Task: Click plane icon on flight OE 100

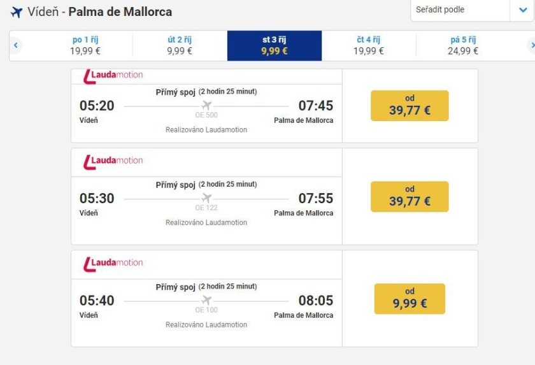Action: pyautogui.click(x=206, y=300)
